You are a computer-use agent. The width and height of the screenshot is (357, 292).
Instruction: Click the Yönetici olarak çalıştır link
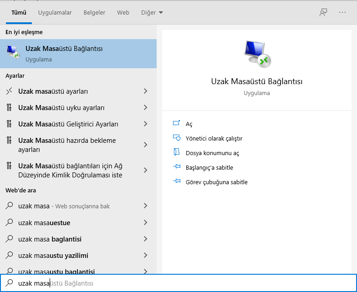(x=214, y=138)
